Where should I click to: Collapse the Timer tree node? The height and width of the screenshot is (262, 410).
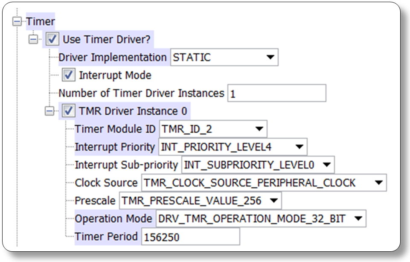click(17, 20)
